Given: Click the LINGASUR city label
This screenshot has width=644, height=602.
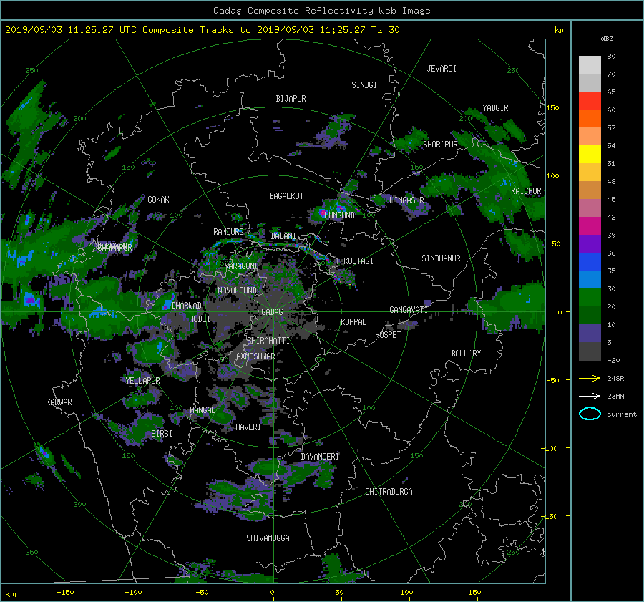Looking at the screenshot, I should point(406,200).
